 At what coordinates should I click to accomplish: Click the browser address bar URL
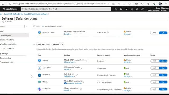pos(62,4)
